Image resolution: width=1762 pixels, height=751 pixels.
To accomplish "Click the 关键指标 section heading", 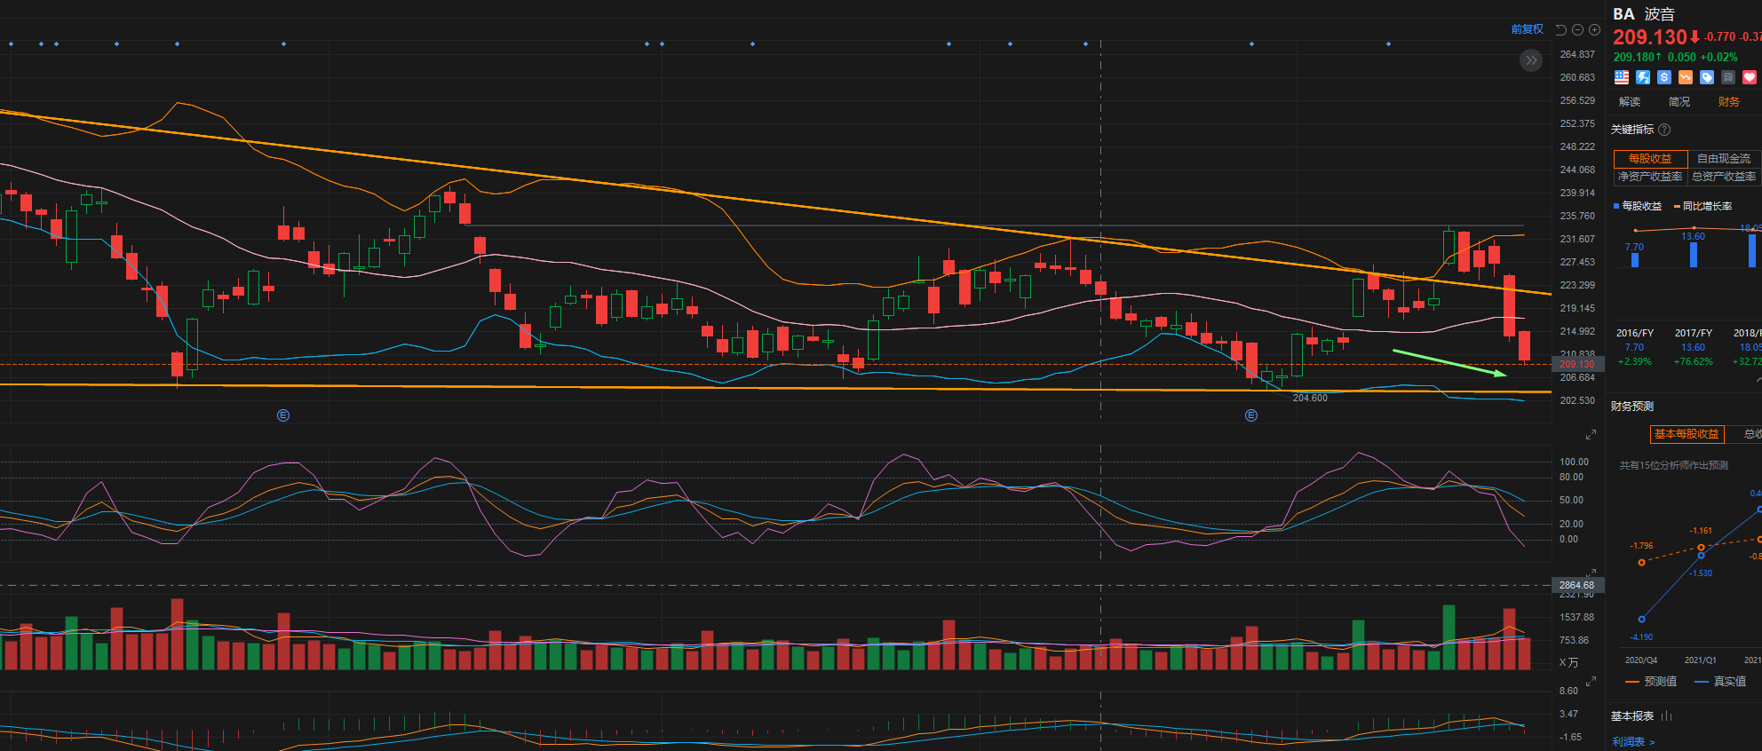I will (1632, 130).
